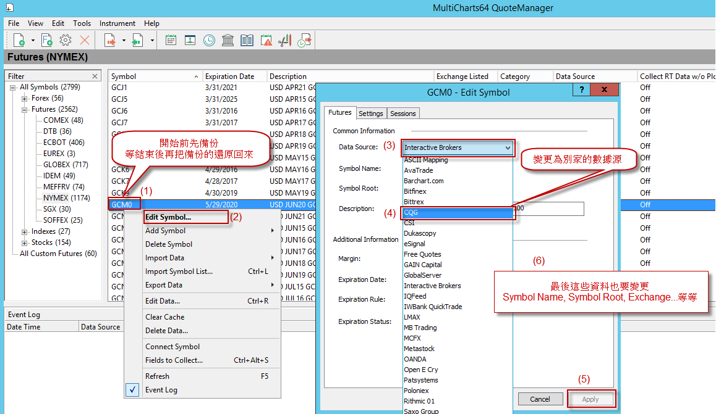Select Connect Symbol in the context menu
Viewport: 716px width, 414px height.
(173, 347)
